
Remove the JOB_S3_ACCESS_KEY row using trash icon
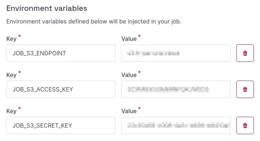(x=245, y=89)
